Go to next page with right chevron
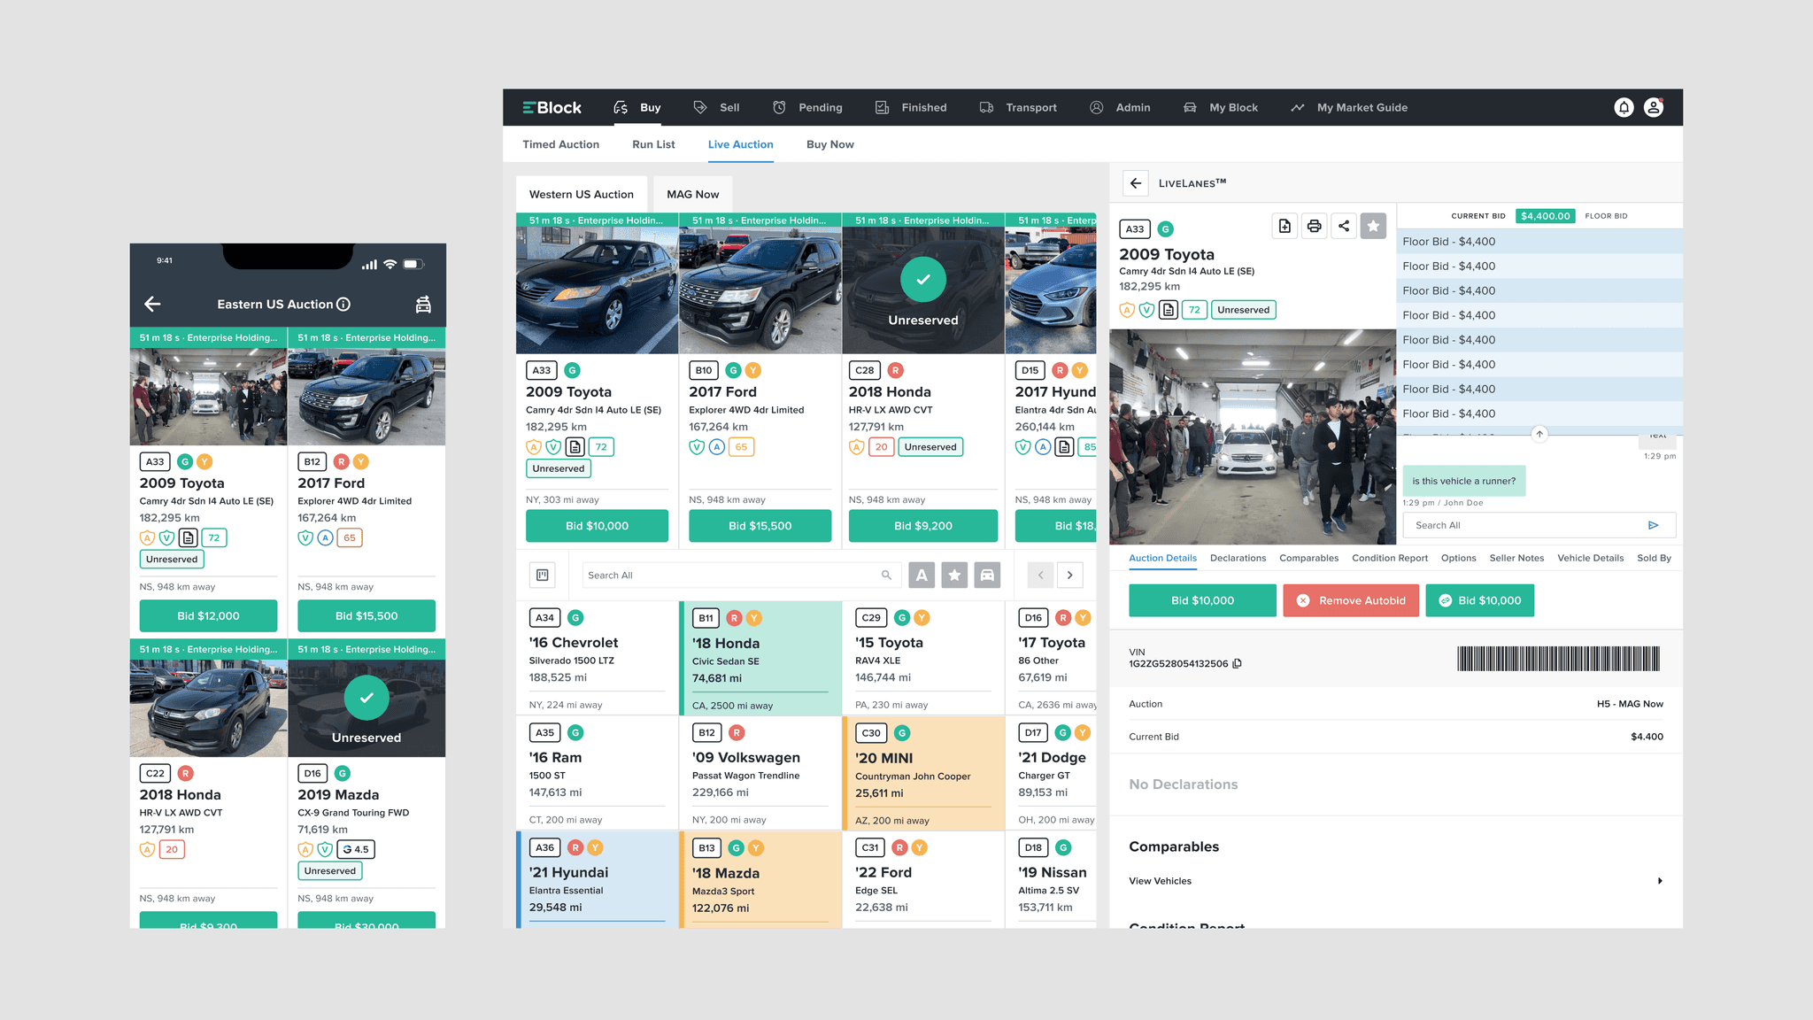The image size is (1813, 1020). [1070, 576]
